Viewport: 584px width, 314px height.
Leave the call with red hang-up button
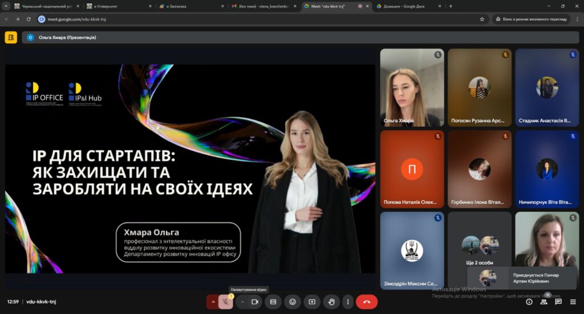(x=367, y=301)
